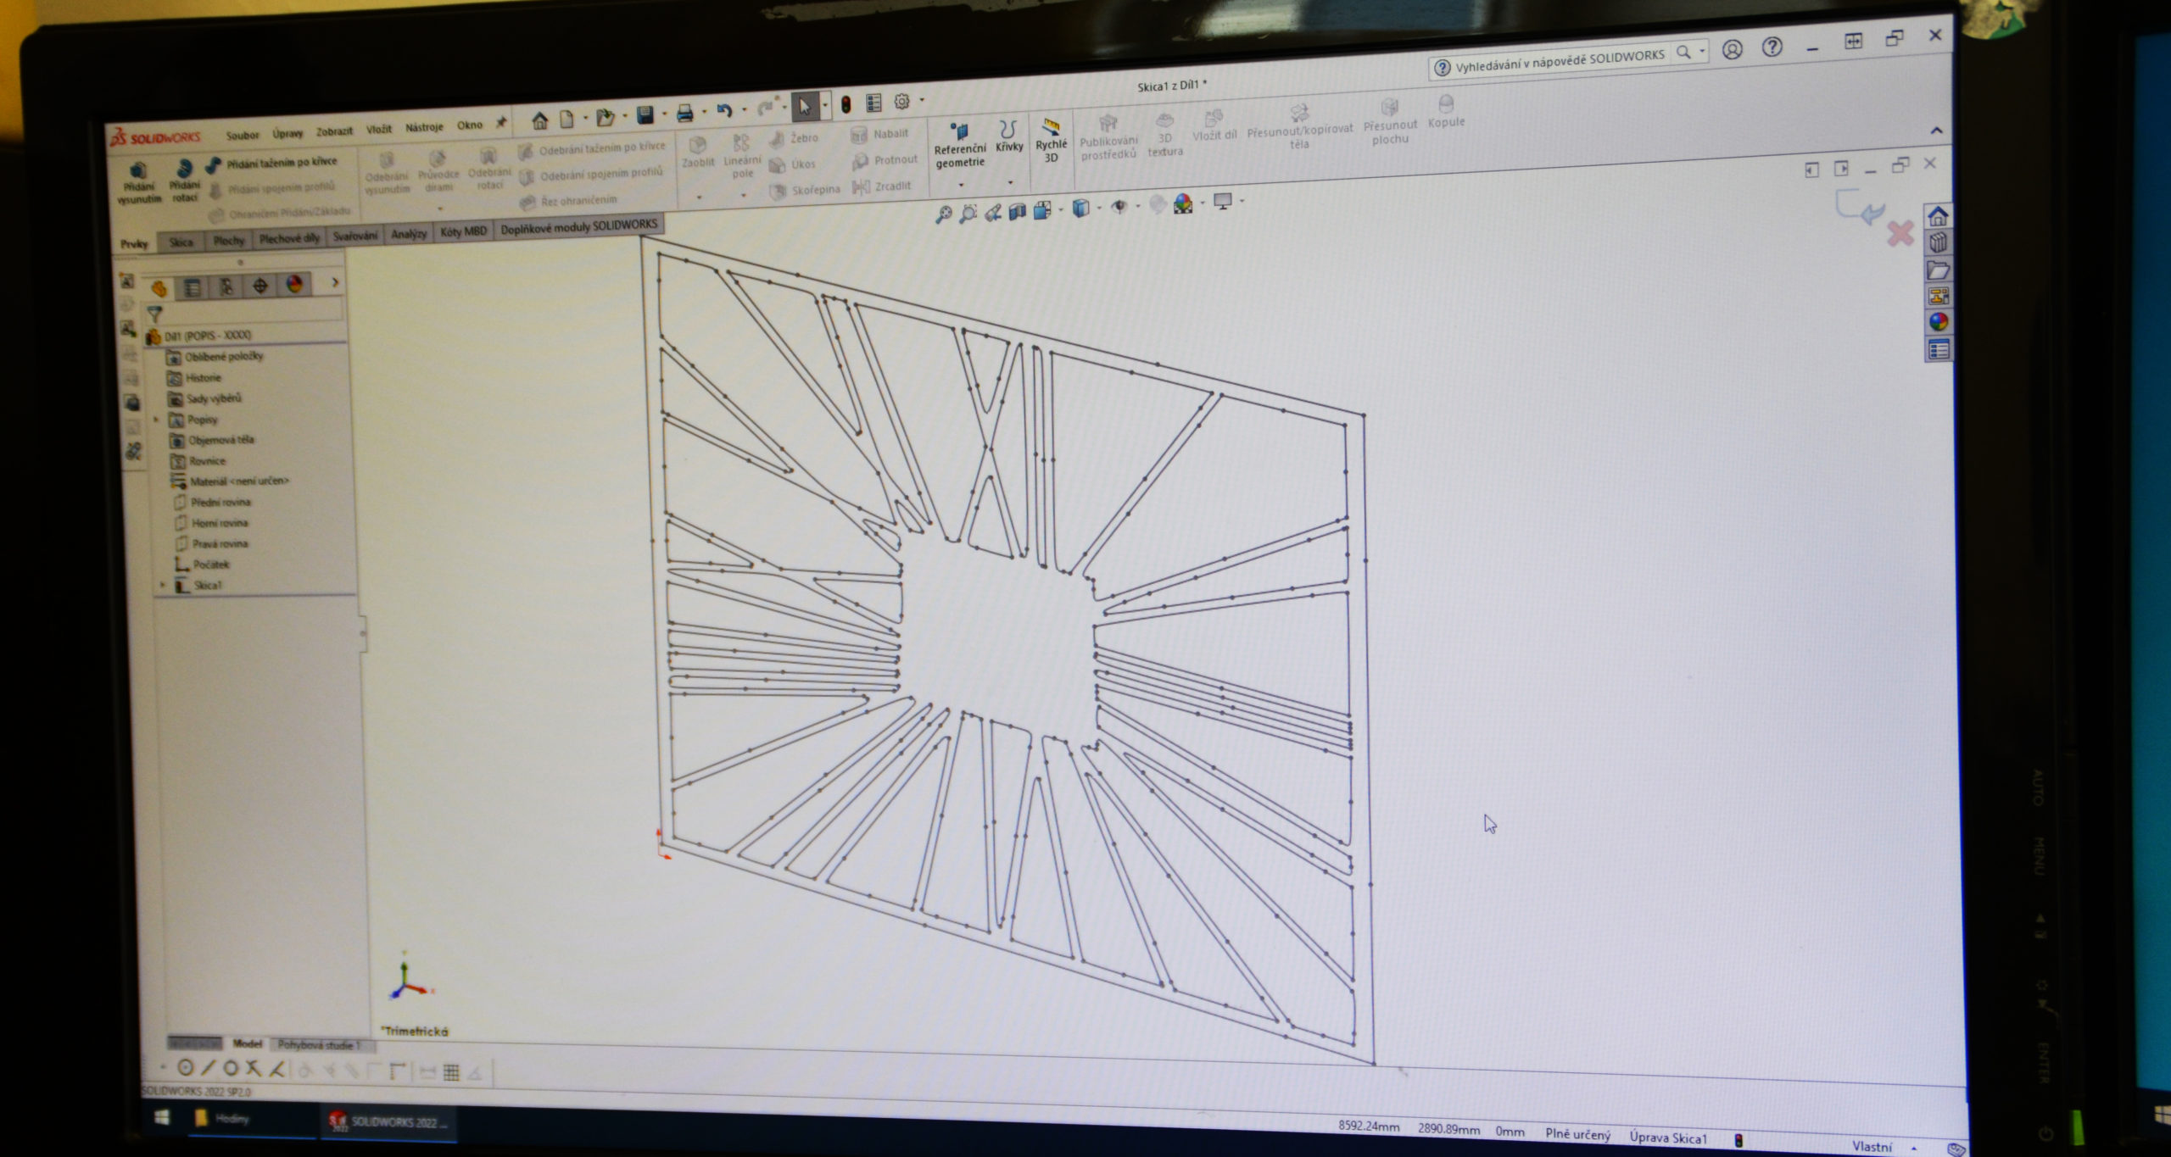Open Options gear icon
Viewport: 2171px width, 1157px height.
tap(901, 102)
